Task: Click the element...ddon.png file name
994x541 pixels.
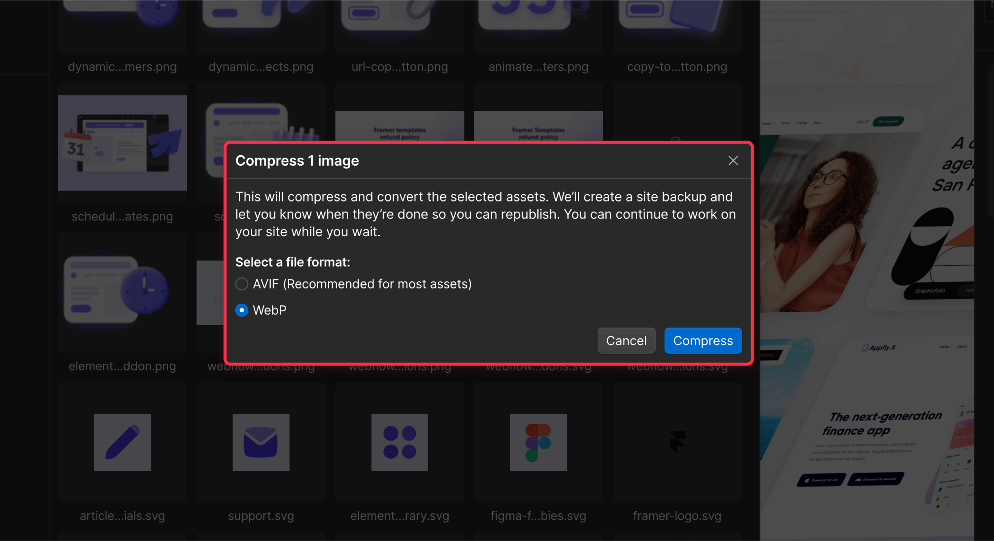Action: (122, 366)
